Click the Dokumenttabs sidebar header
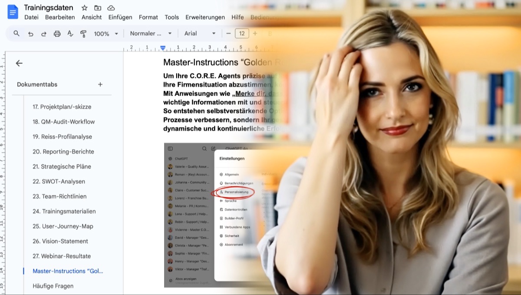This screenshot has width=521, height=295. (37, 84)
